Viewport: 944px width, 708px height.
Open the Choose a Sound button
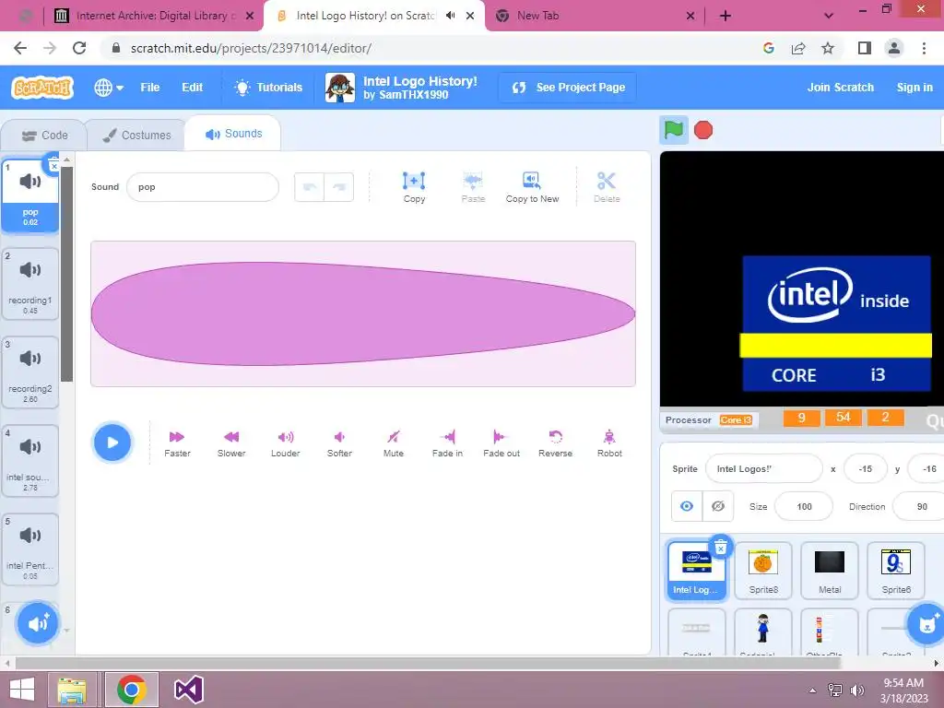(37, 623)
